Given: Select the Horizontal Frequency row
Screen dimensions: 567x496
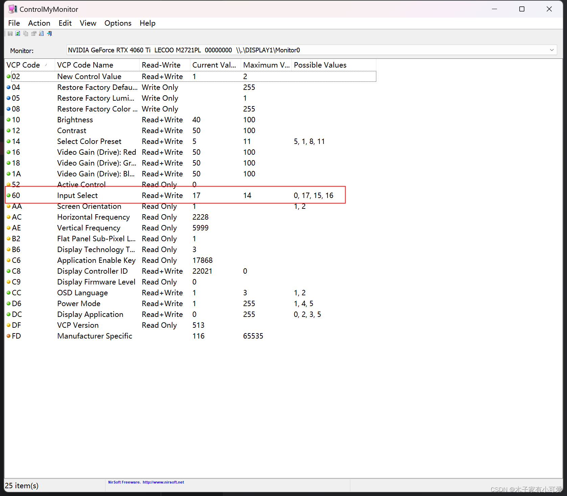Looking at the screenshot, I should click(191, 217).
